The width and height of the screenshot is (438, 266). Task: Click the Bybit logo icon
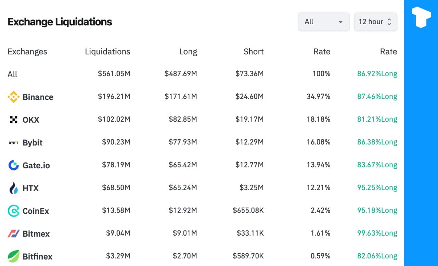(14, 143)
